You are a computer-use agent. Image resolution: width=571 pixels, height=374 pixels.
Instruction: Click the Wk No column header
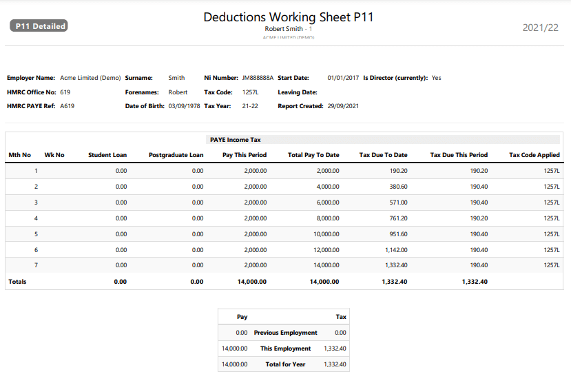[54, 155]
